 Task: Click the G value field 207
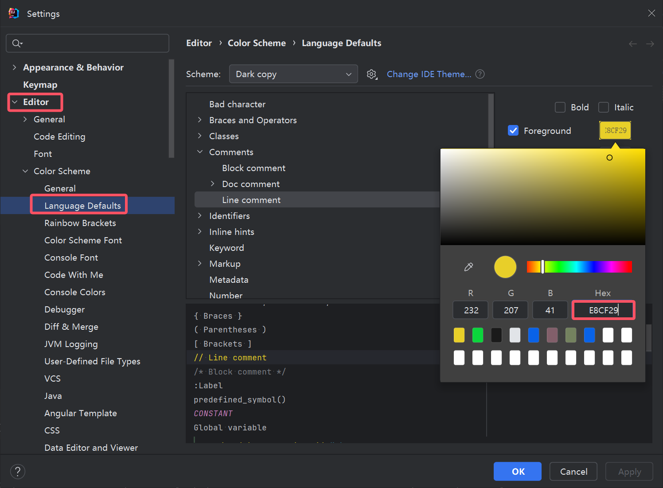pos(511,310)
